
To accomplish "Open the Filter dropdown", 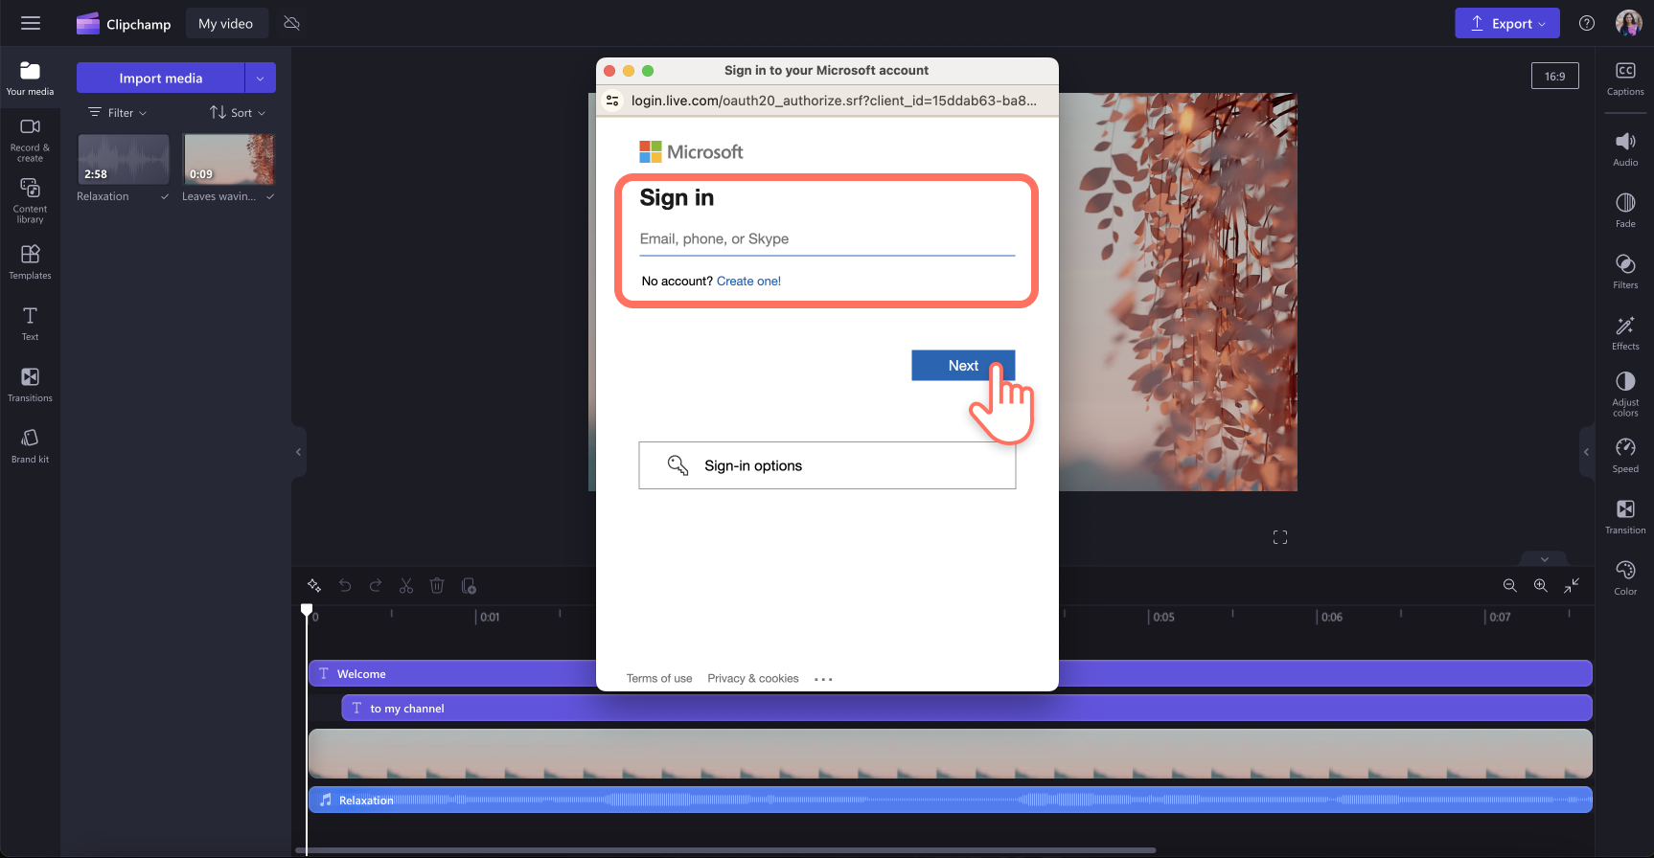I will pyautogui.click(x=118, y=113).
